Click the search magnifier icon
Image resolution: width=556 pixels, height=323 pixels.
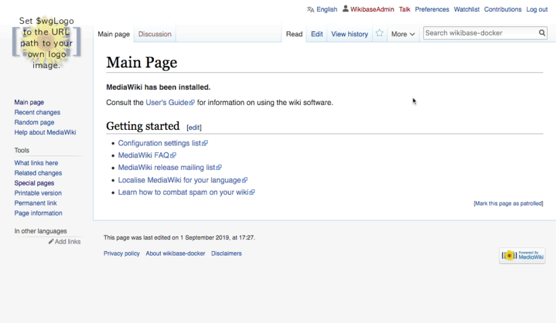[x=542, y=33]
